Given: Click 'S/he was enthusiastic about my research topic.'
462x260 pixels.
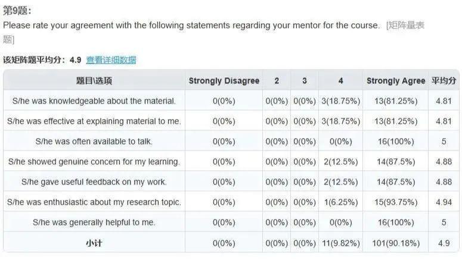Looking at the screenshot, I should point(94,202).
